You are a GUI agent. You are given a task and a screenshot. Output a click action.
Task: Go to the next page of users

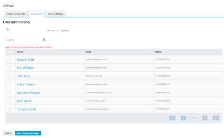[x=205, y=118]
